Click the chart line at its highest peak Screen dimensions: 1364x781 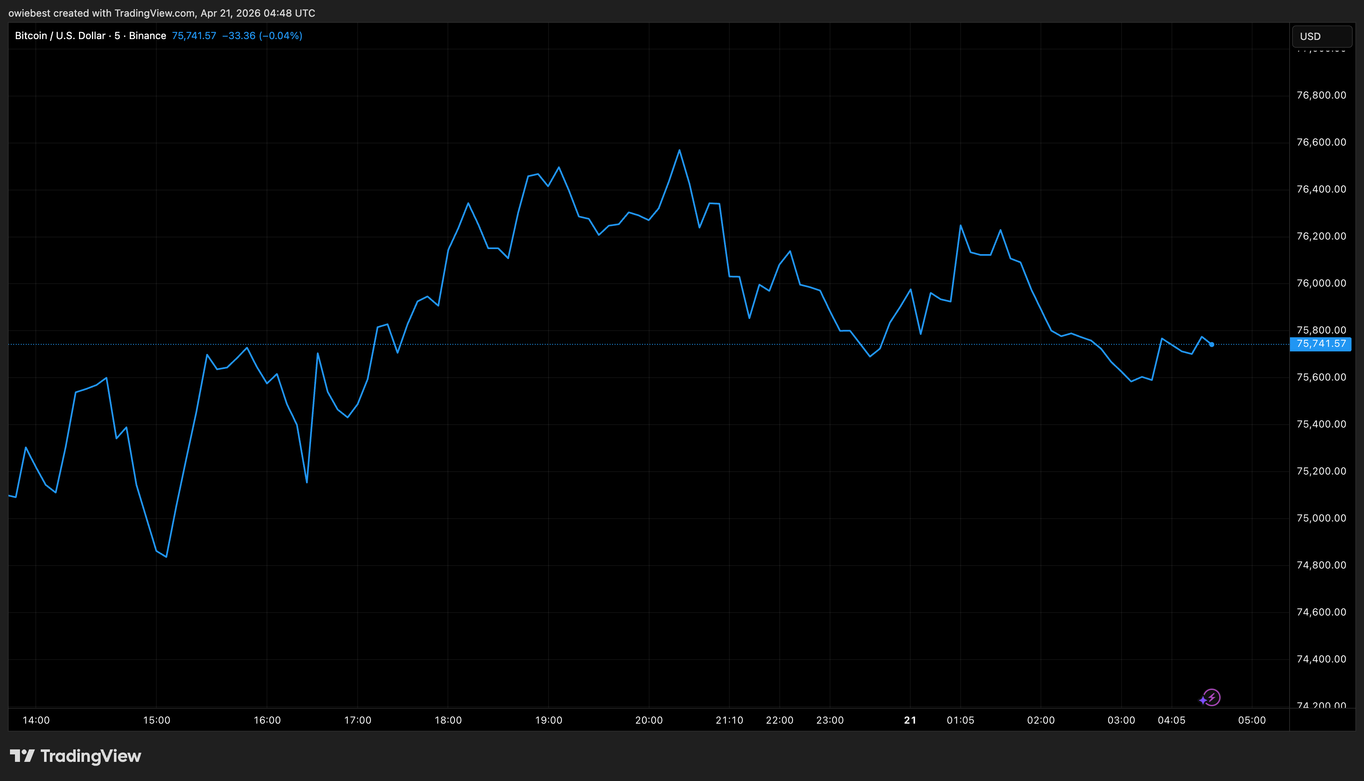(680, 151)
